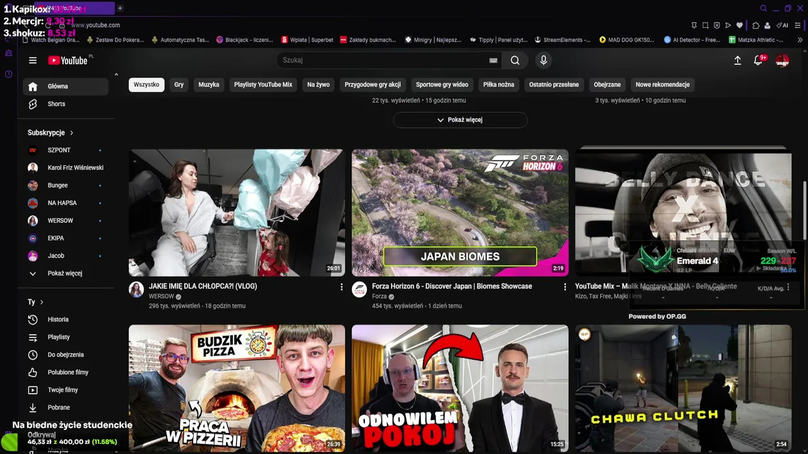Open Twoje filmy in the sidebar
This screenshot has height=454, width=808.
pos(66,390)
